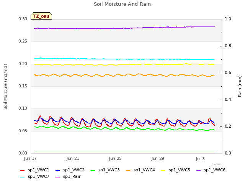This screenshot has height=184, width=245.
Task: Click the Jul 3 date tick label
Action: [200, 159]
